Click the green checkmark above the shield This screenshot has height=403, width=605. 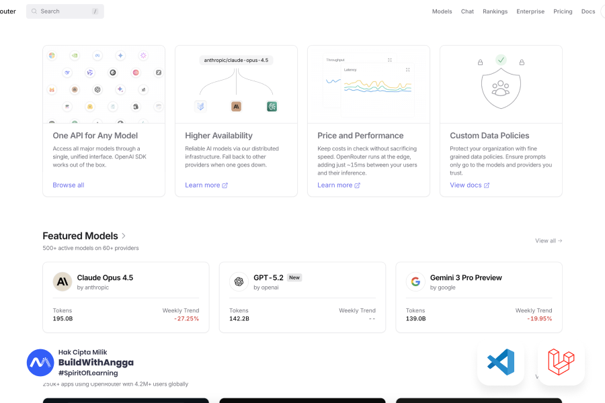[x=501, y=60]
